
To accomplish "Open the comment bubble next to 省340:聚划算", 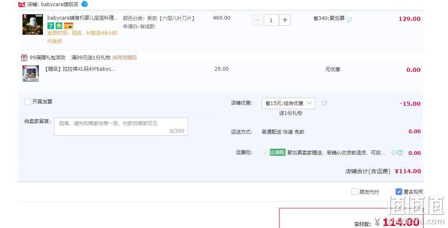I will pyautogui.click(x=349, y=20).
